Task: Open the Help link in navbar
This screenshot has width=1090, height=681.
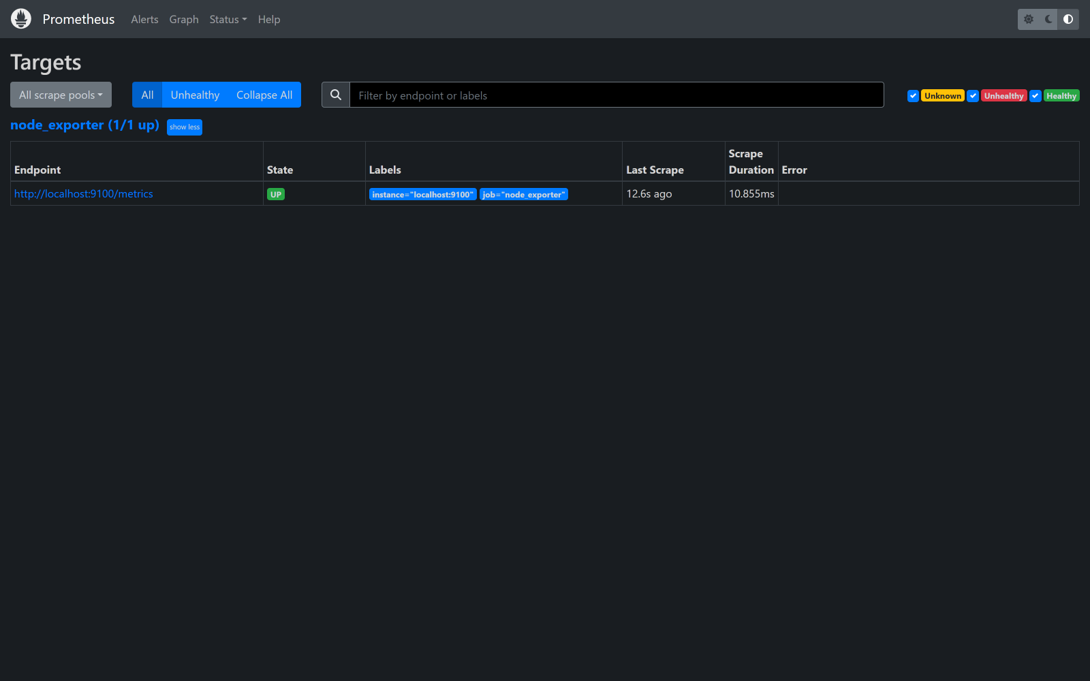Action: 269,19
